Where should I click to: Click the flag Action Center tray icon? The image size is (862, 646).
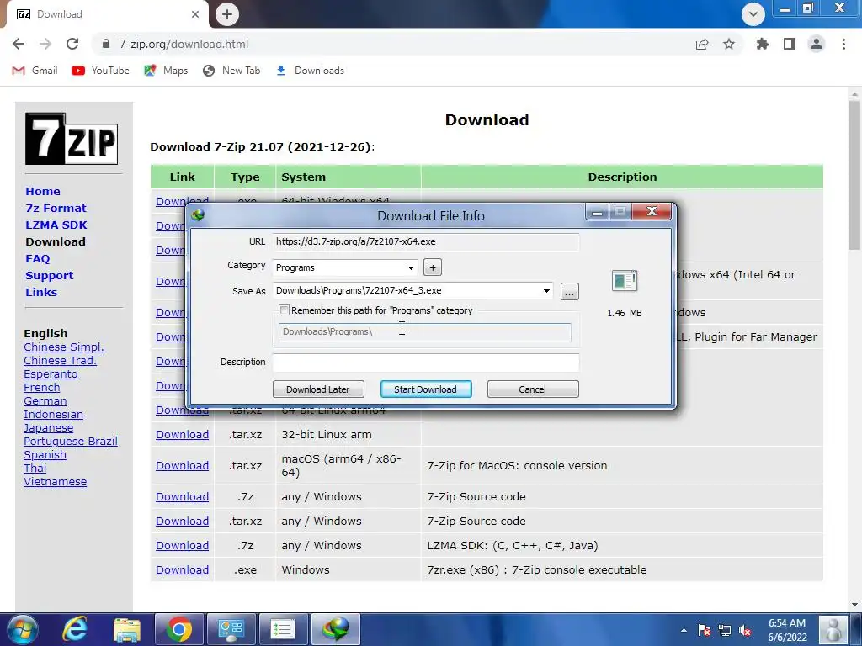click(705, 630)
